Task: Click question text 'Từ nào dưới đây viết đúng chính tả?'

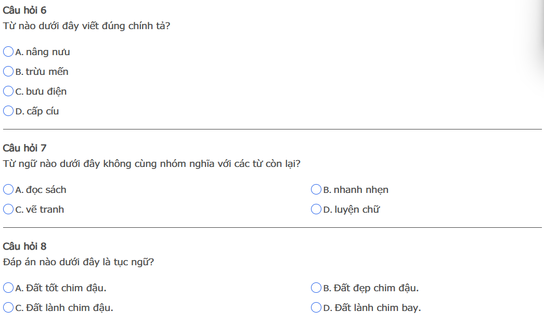Action: tap(86, 25)
